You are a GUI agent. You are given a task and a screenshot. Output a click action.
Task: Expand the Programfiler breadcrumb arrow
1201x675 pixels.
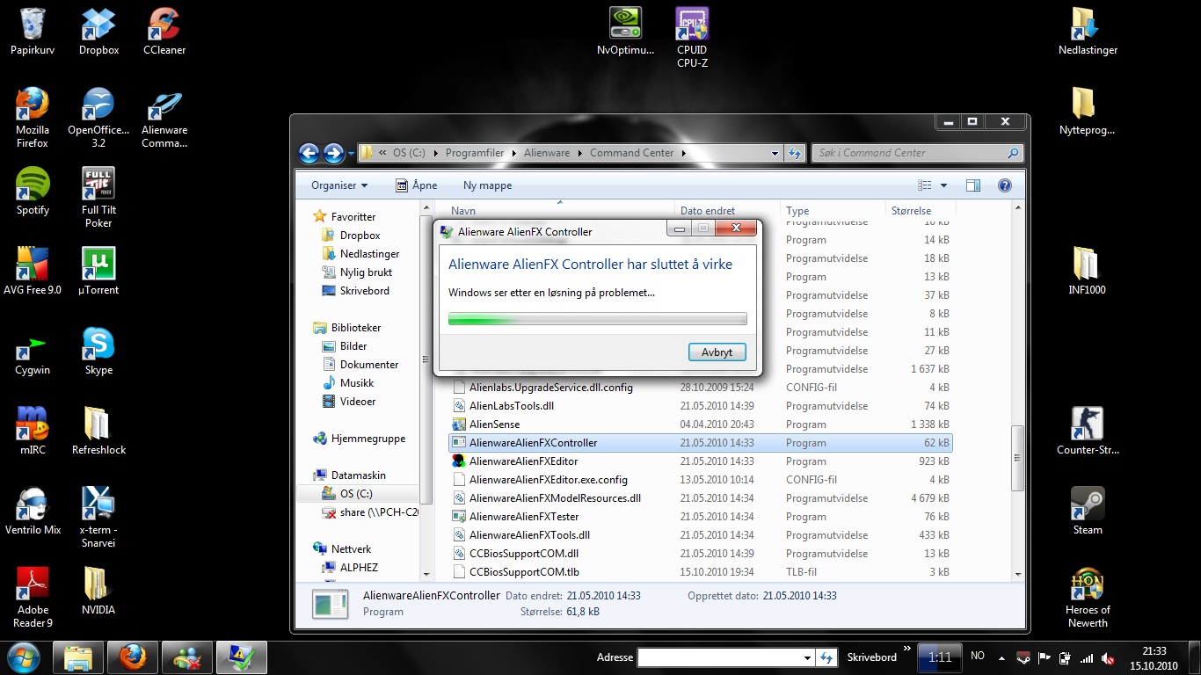coord(514,153)
